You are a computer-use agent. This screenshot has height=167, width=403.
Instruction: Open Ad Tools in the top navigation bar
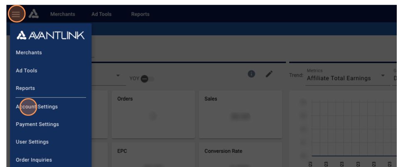pyautogui.click(x=101, y=14)
